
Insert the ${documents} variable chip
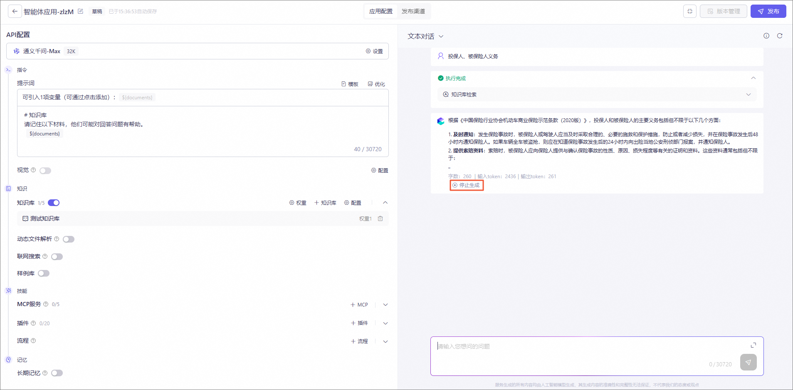tap(137, 98)
